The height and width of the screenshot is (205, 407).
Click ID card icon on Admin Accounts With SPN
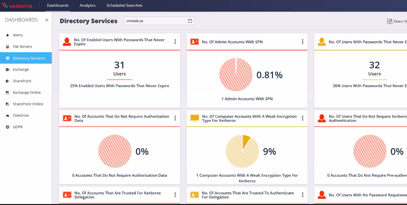[x=194, y=42]
